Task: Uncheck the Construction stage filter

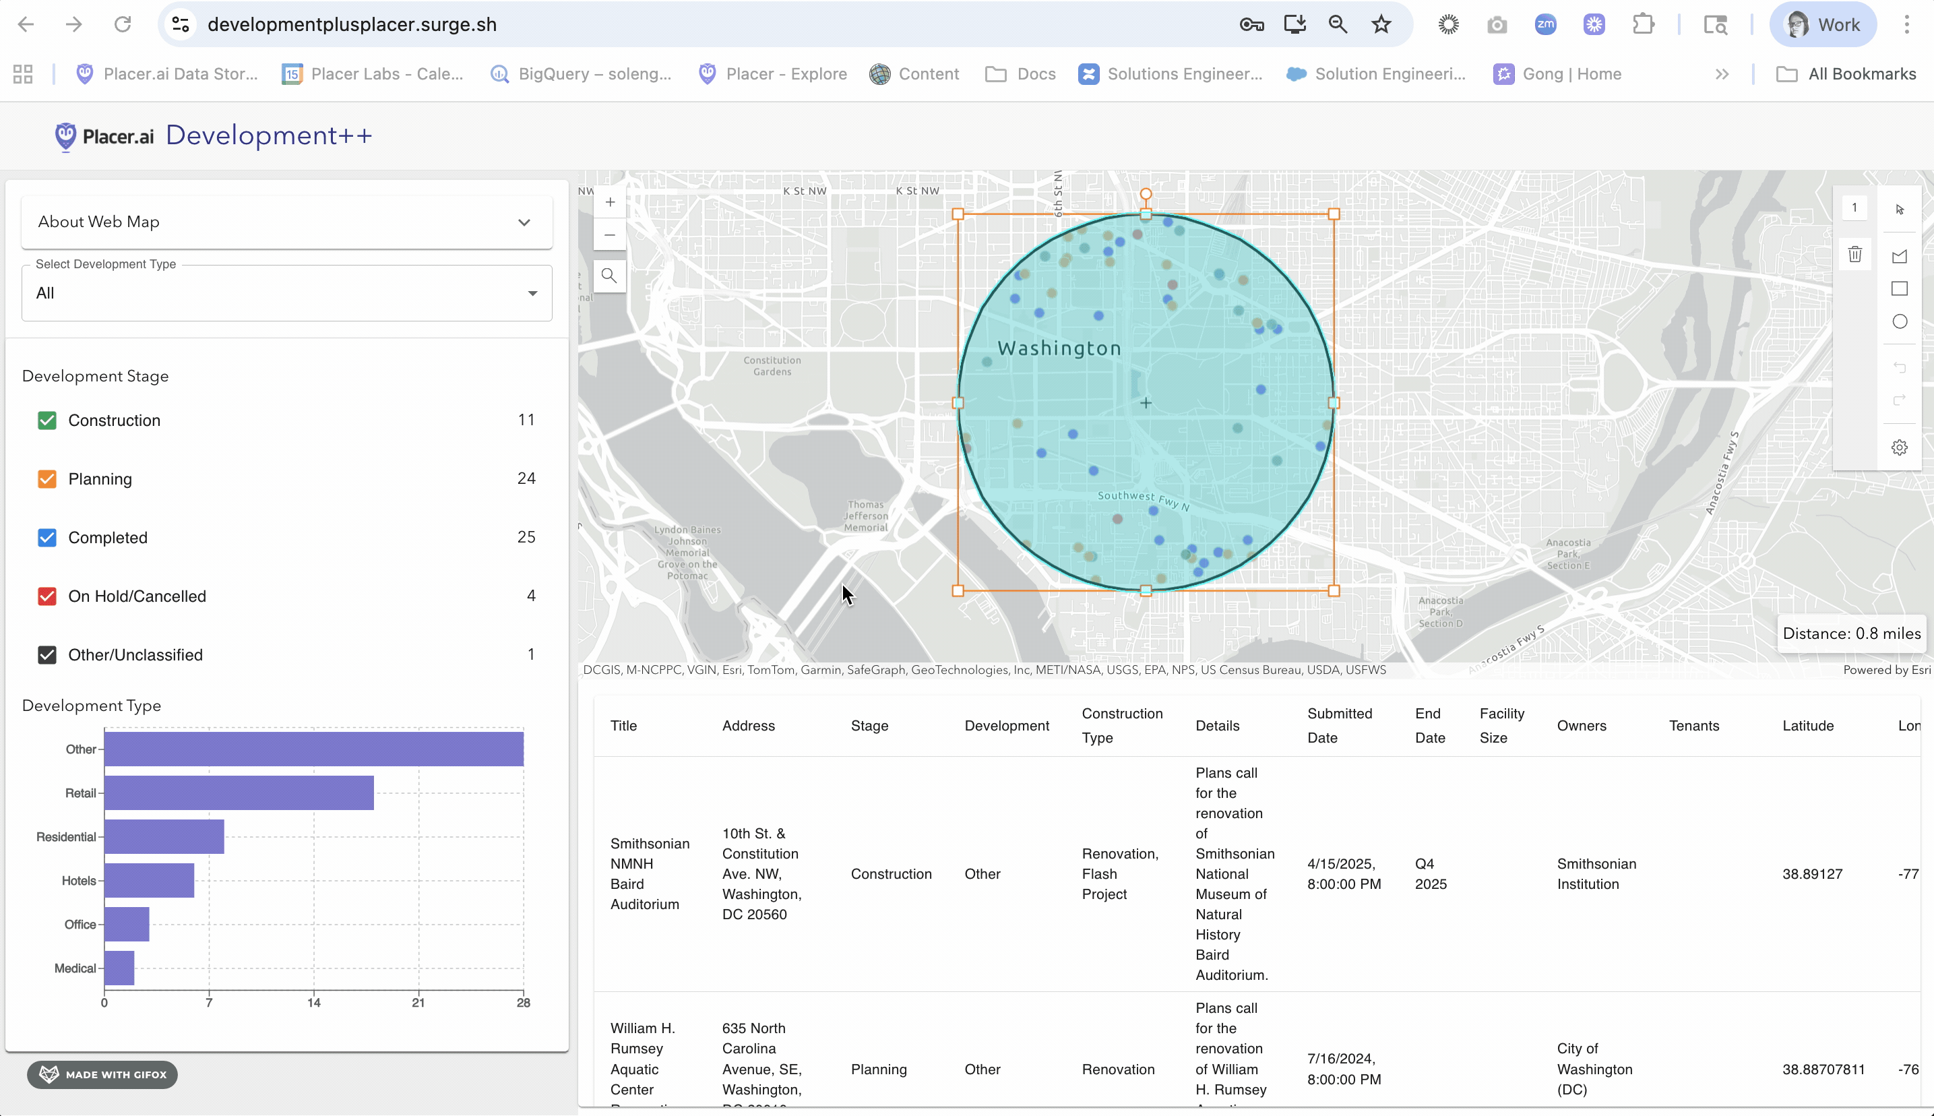Action: 46,420
